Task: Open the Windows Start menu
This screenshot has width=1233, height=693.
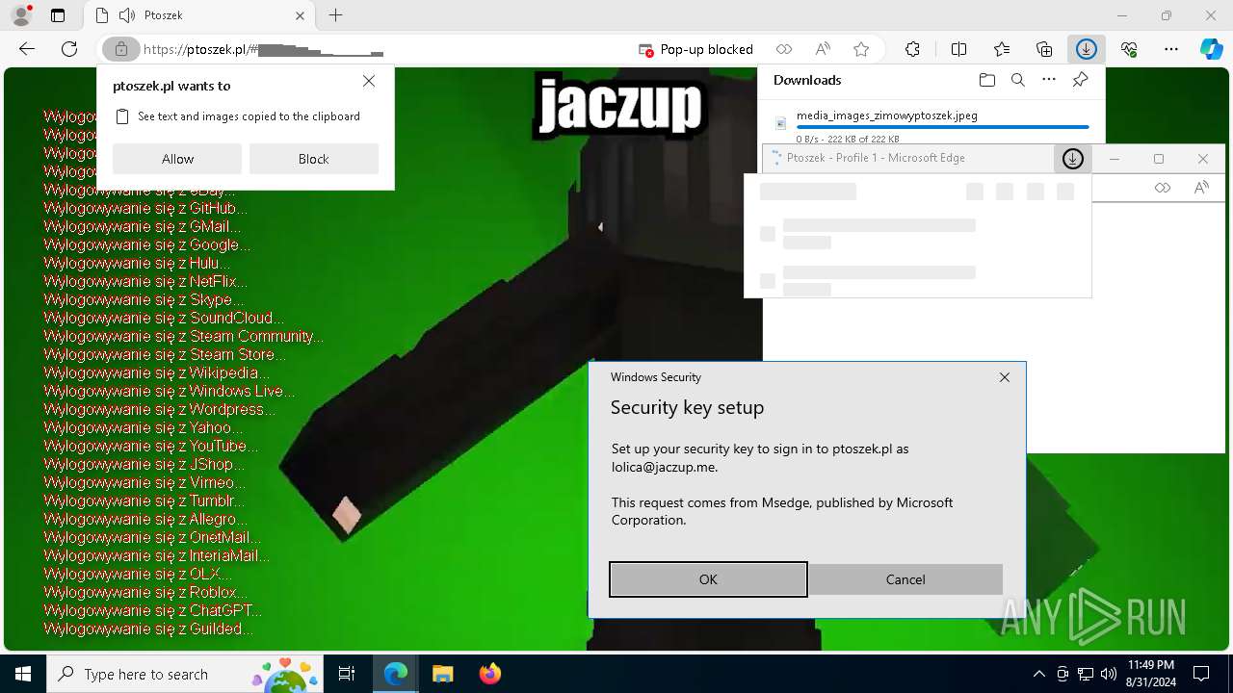Action: click(23, 674)
